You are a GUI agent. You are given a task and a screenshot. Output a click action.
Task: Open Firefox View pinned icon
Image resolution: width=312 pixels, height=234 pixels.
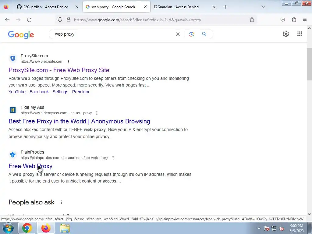[6, 7]
